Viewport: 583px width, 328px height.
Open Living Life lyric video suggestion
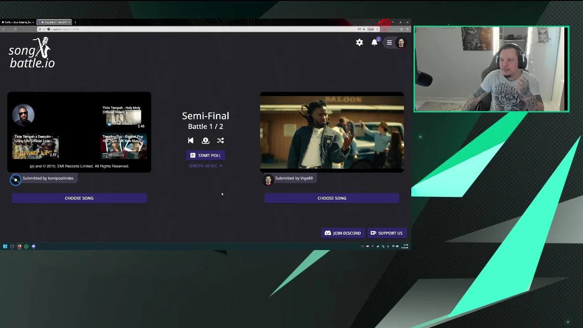click(x=36, y=146)
